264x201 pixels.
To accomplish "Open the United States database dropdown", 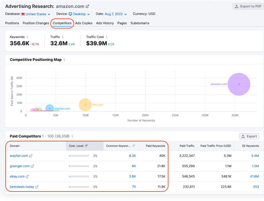I will point(36,14).
